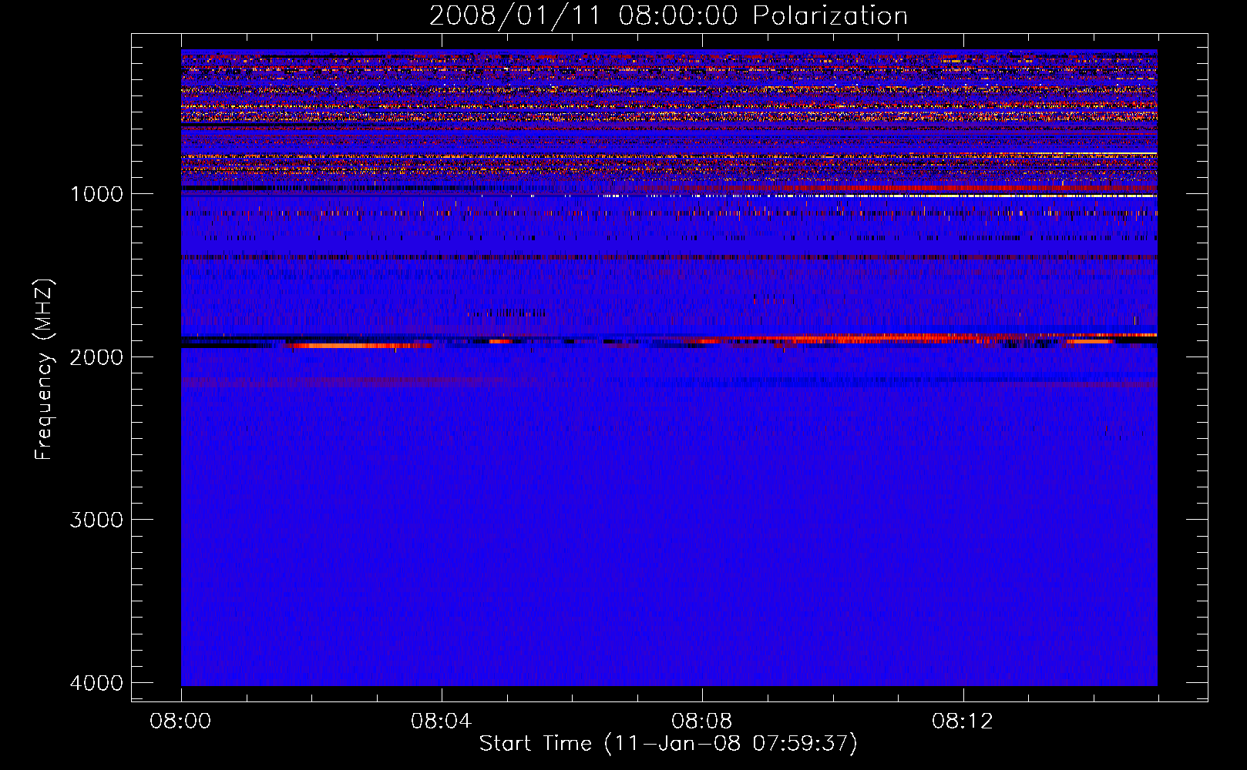Image resolution: width=1247 pixels, height=770 pixels.
Task: Click the 3000 frequency tick label
Action: tap(96, 520)
